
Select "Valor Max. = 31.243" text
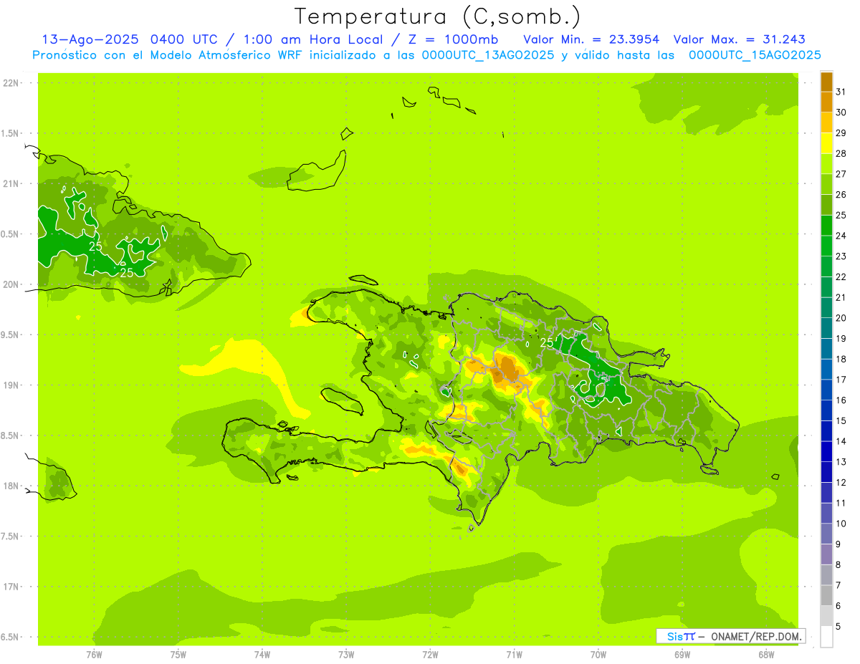740,39
